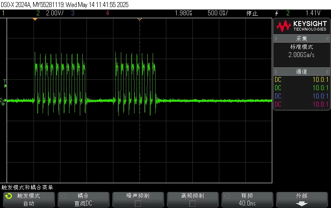331x208 pixels.
Task: Enable the 高频抑制 HF reject checkbox
Action: [192, 203]
